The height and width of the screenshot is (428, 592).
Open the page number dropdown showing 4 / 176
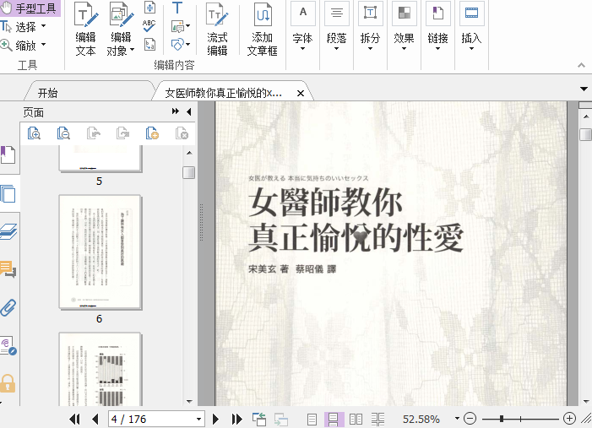coord(199,419)
